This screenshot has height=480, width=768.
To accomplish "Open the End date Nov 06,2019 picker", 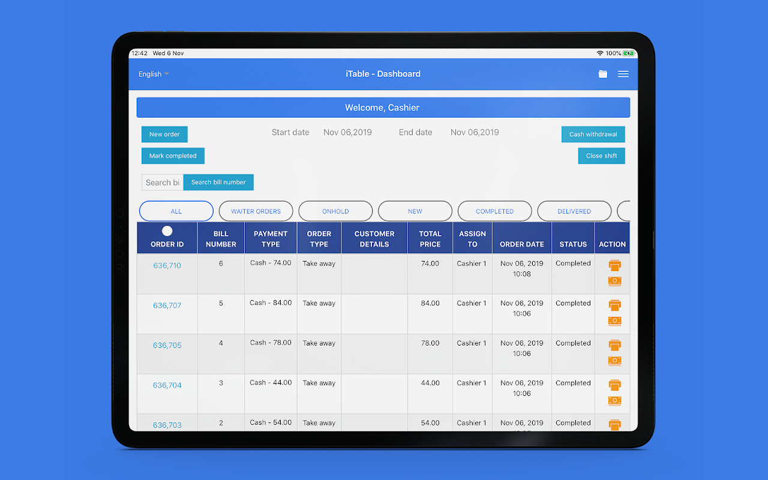I will pyautogui.click(x=475, y=132).
